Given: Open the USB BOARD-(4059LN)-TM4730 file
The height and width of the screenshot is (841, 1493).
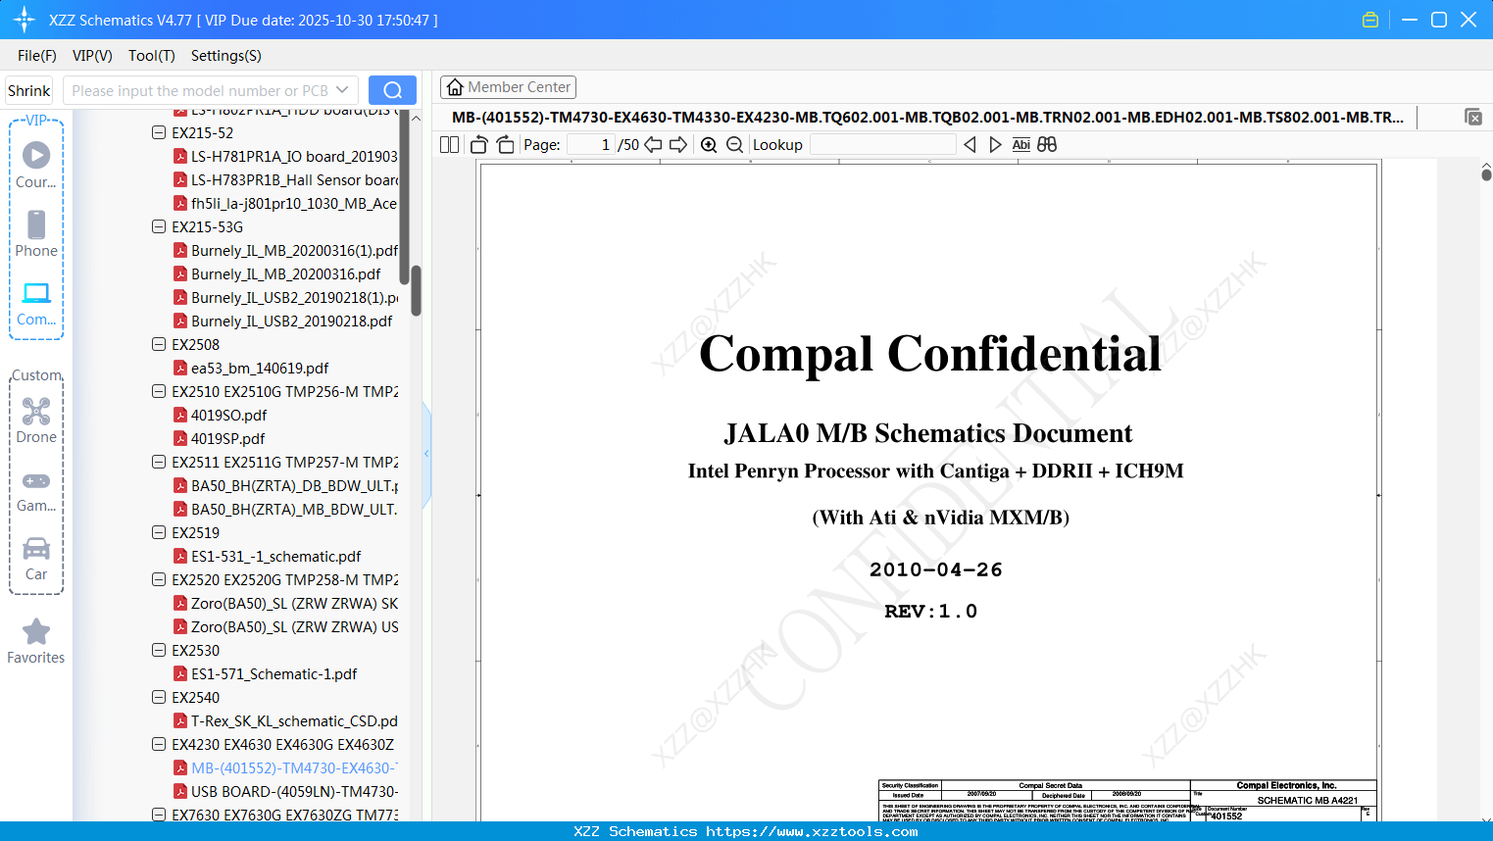Looking at the screenshot, I should pyautogui.click(x=295, y=791).
